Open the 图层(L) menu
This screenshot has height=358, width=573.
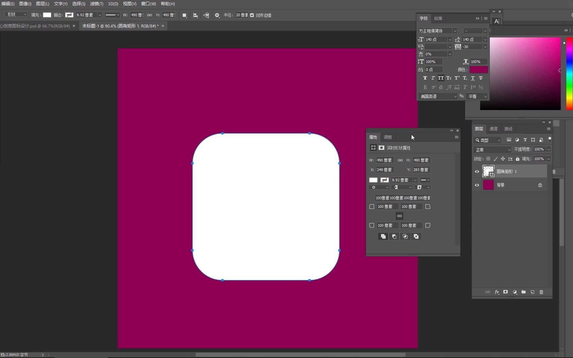pyautogui.click(x=42, y=4)
